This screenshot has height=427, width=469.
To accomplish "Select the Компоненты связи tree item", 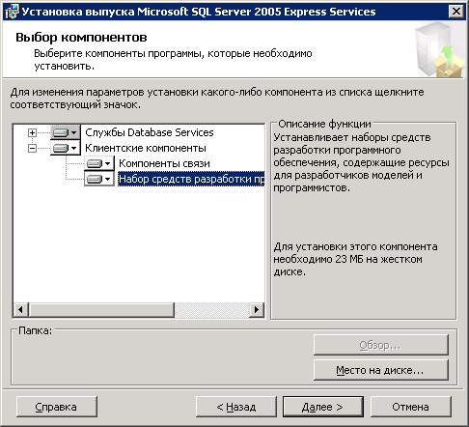I will click(x=164, y=163).
